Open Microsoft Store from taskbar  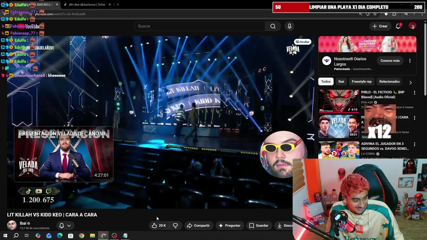70,236
